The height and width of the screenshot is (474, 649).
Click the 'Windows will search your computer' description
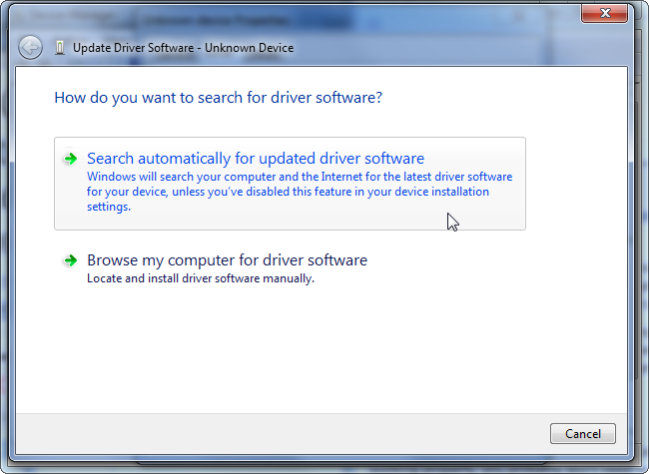(x=300, y=177)
